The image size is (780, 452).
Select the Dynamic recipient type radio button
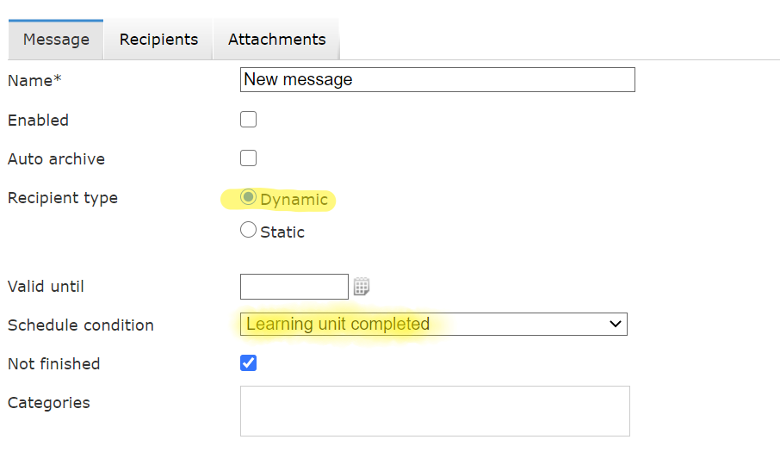[248, 197]
